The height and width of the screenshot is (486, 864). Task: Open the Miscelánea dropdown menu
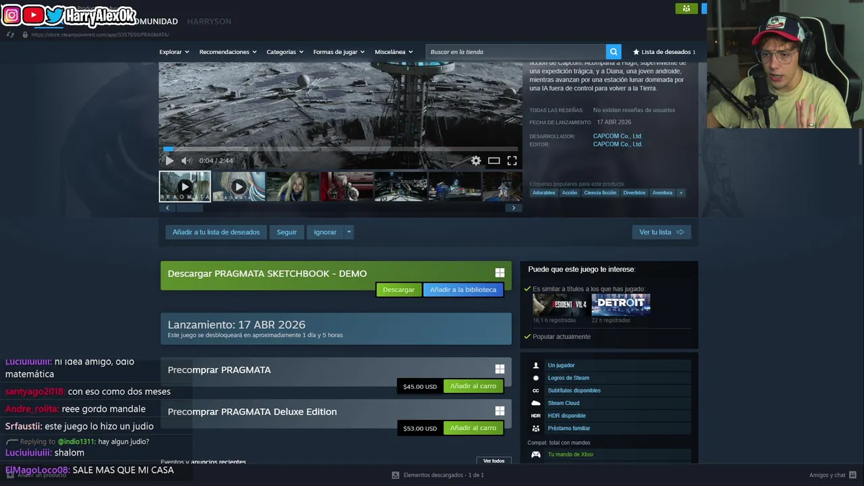click(x=394, y=52)
